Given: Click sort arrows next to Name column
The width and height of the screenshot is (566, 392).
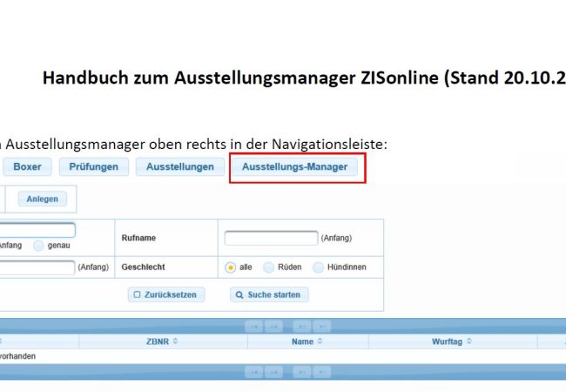Looking at the screenshot, I should coord(319,342).
